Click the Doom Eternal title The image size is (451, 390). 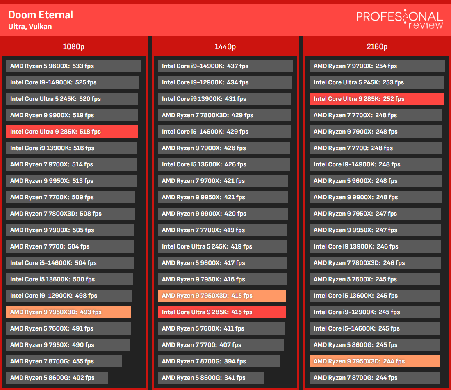point(41,15)
